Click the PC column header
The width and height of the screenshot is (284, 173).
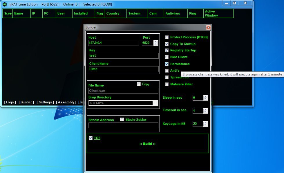tap(49, 13)
